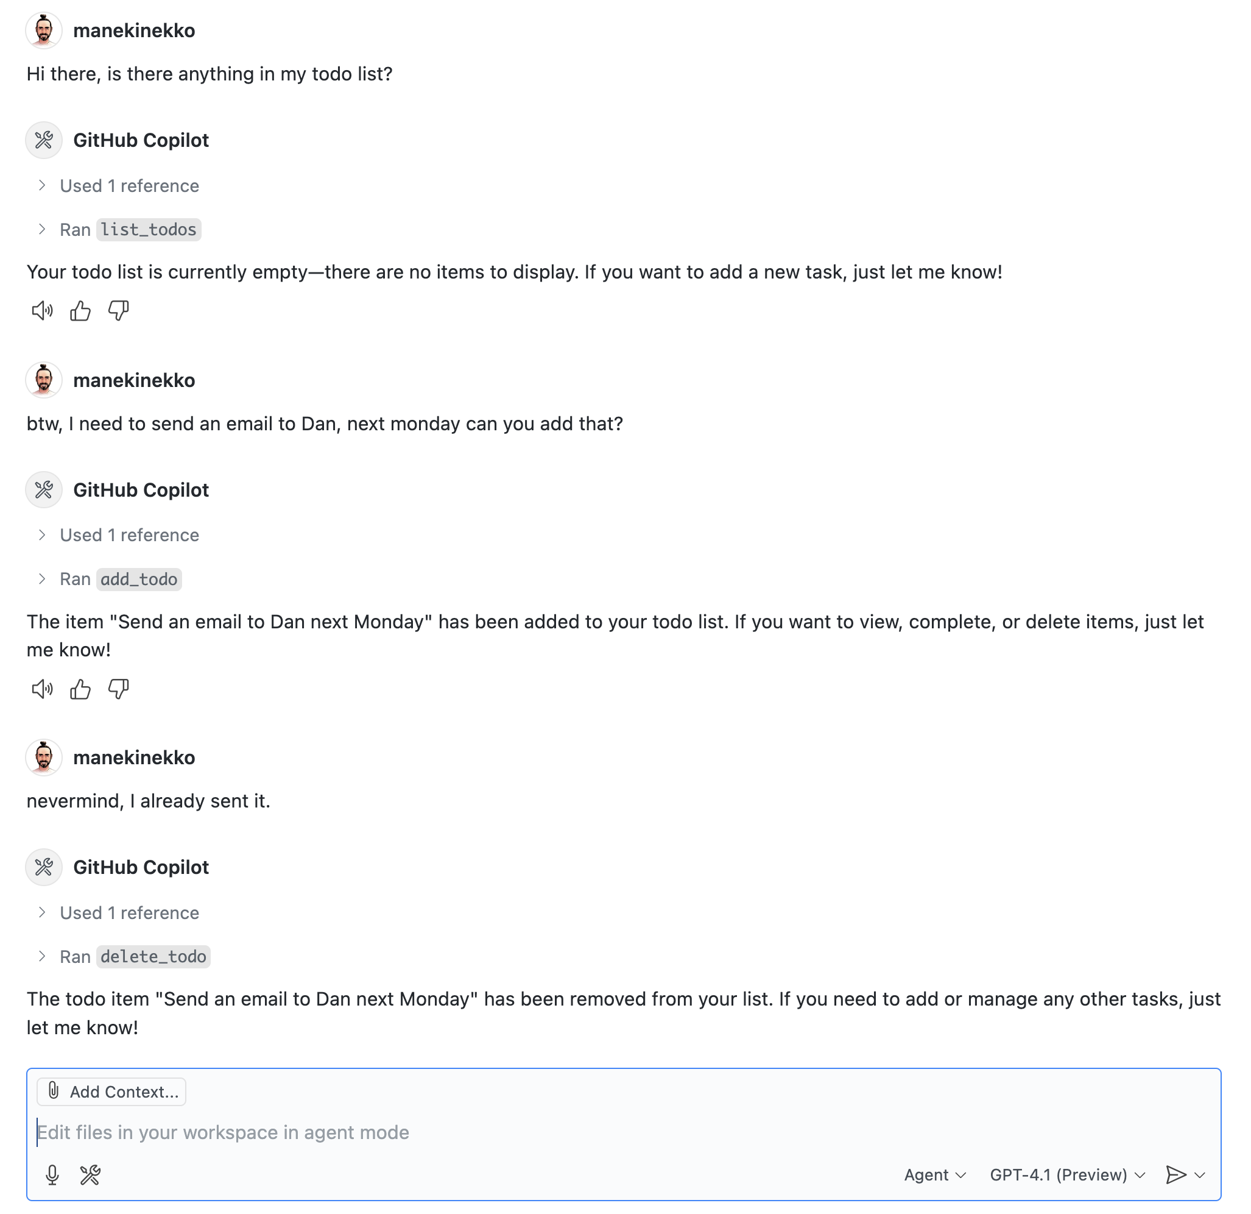Thumbs down the add_todo response
Image resolution: width=1251 pixels, height=1214 pixels.
(119, 689)
